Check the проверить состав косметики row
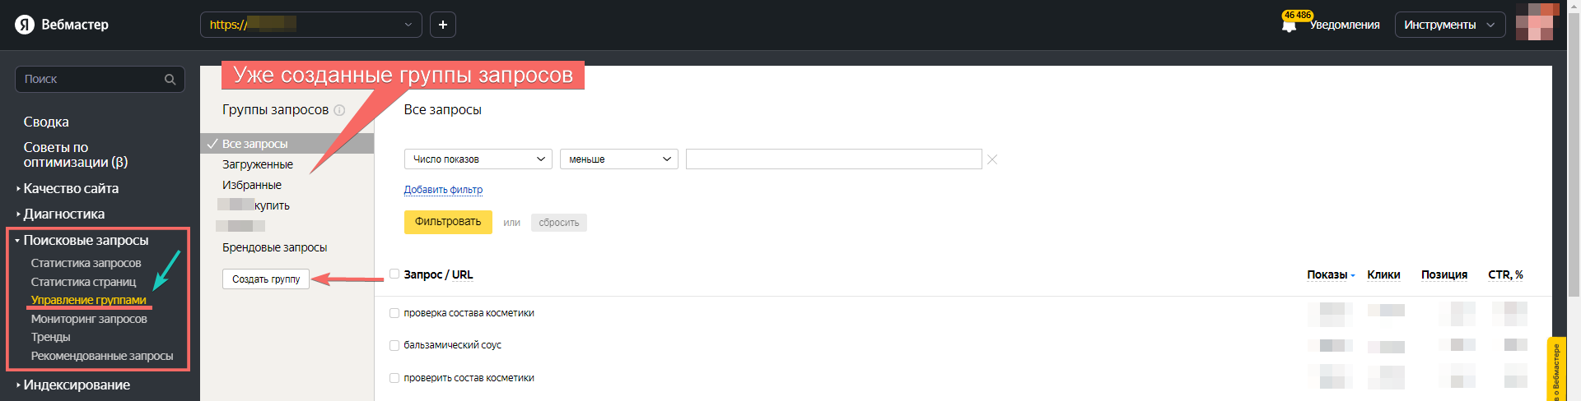Image resolution: width=1581 pixels, height=401 pixels. pyautogui.click(x=394, y=378)
